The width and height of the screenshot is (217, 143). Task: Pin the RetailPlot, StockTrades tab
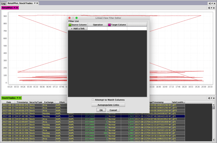[35, 3]
